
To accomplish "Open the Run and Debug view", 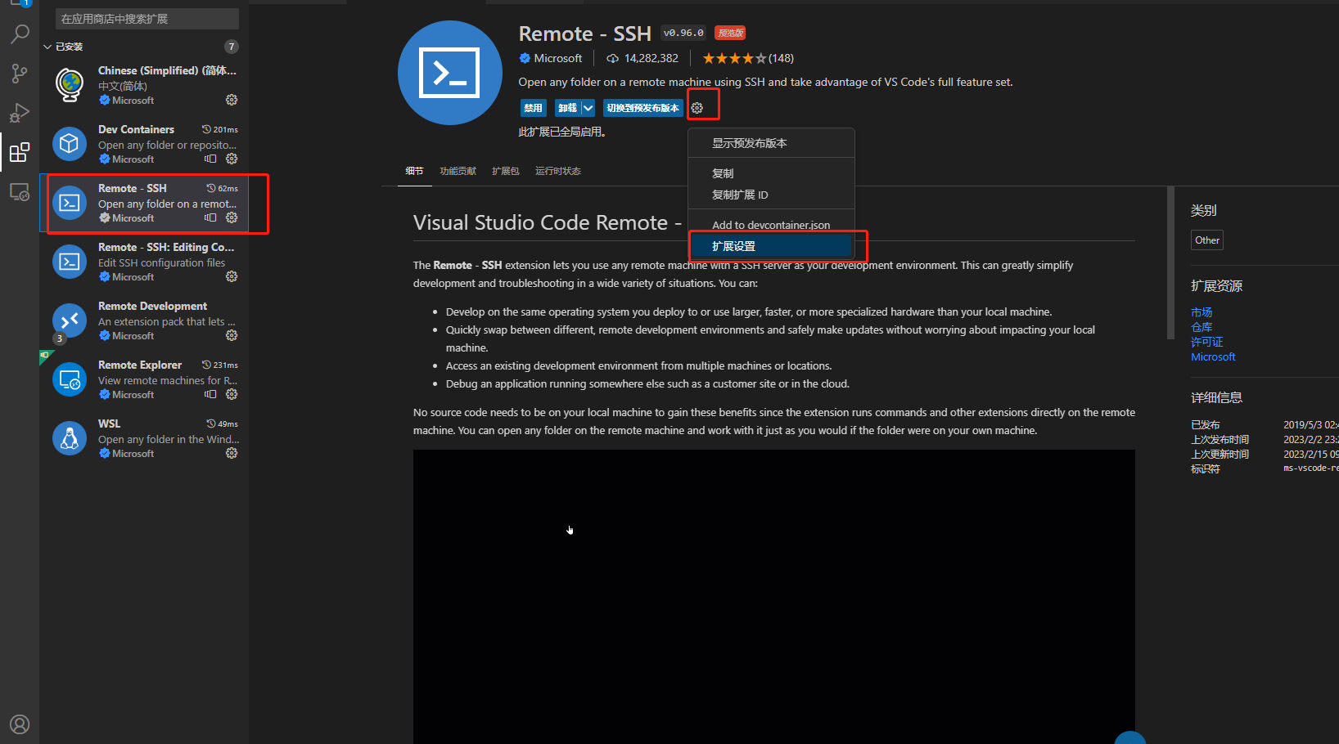I will pos(20,113).
